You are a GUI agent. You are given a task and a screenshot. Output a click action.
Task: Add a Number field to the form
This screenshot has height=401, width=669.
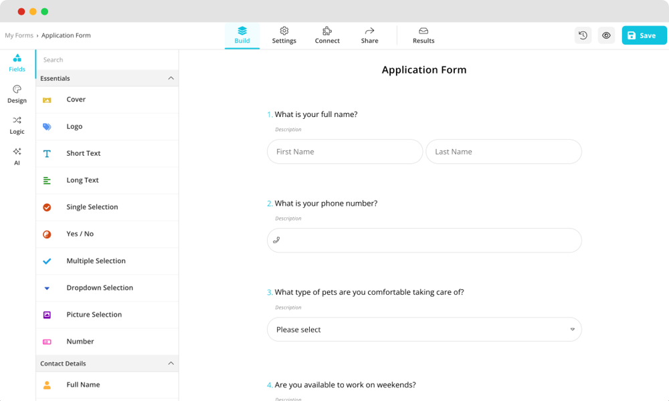coord(80,341)
